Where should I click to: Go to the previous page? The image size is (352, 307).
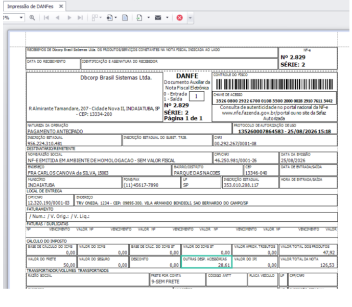57,18
